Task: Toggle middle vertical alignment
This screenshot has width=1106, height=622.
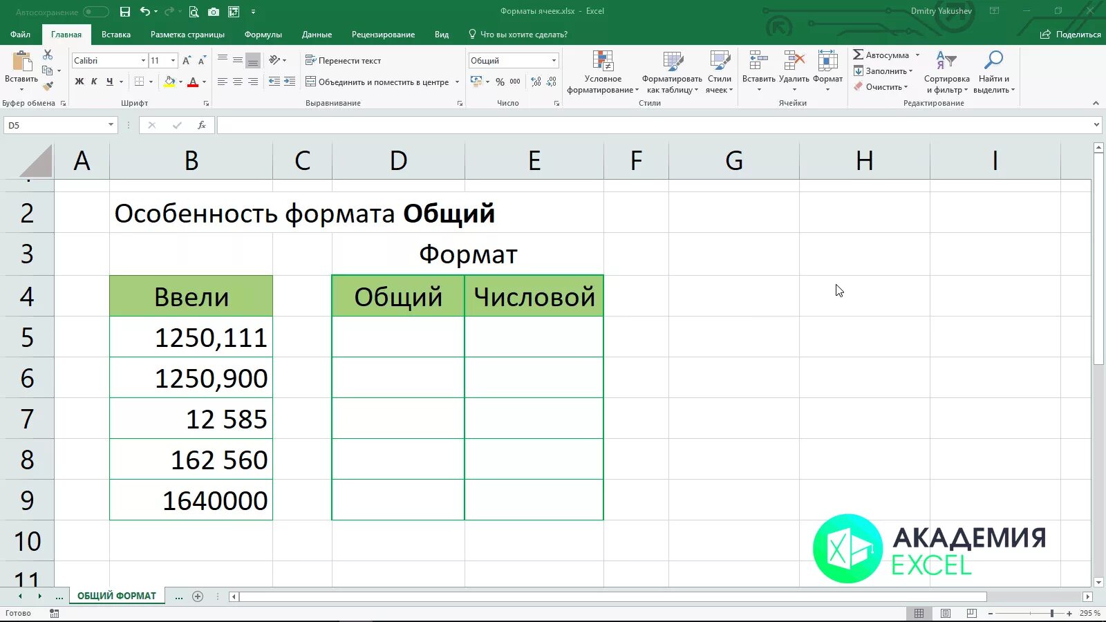Action: tap(238, 60)
